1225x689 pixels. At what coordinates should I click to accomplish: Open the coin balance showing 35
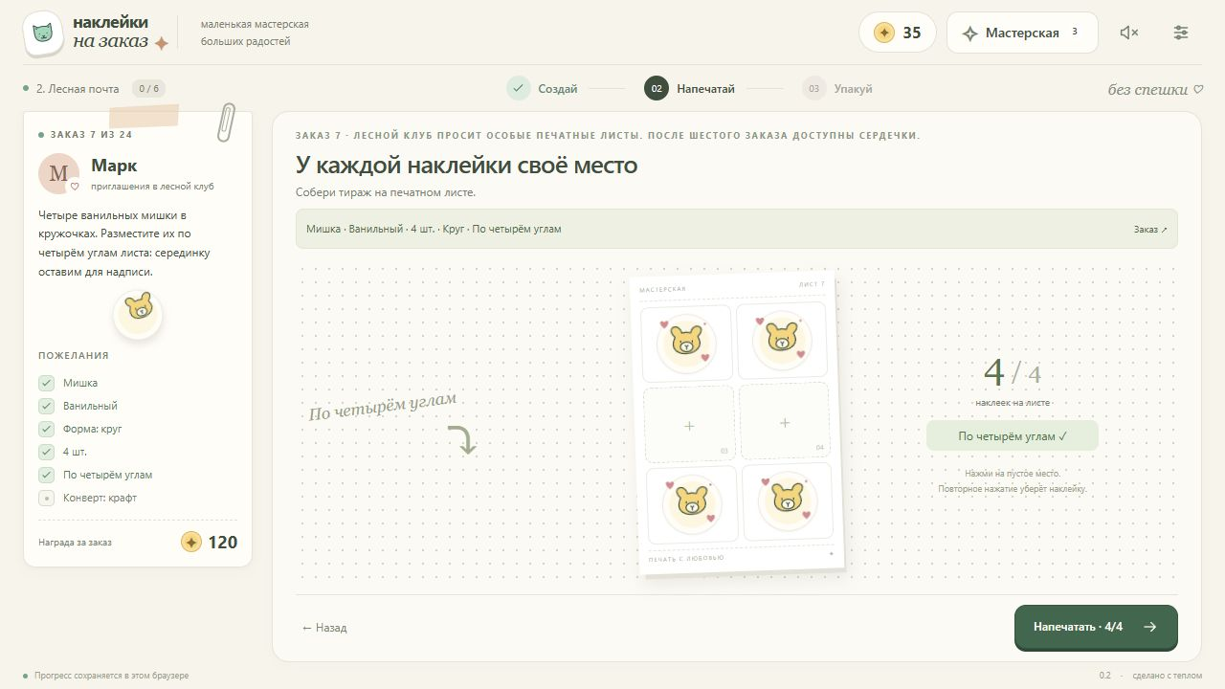point(897,33)
